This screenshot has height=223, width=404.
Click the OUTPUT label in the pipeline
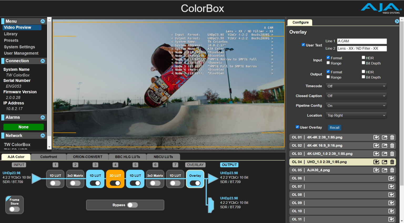[x=229, y=165]
